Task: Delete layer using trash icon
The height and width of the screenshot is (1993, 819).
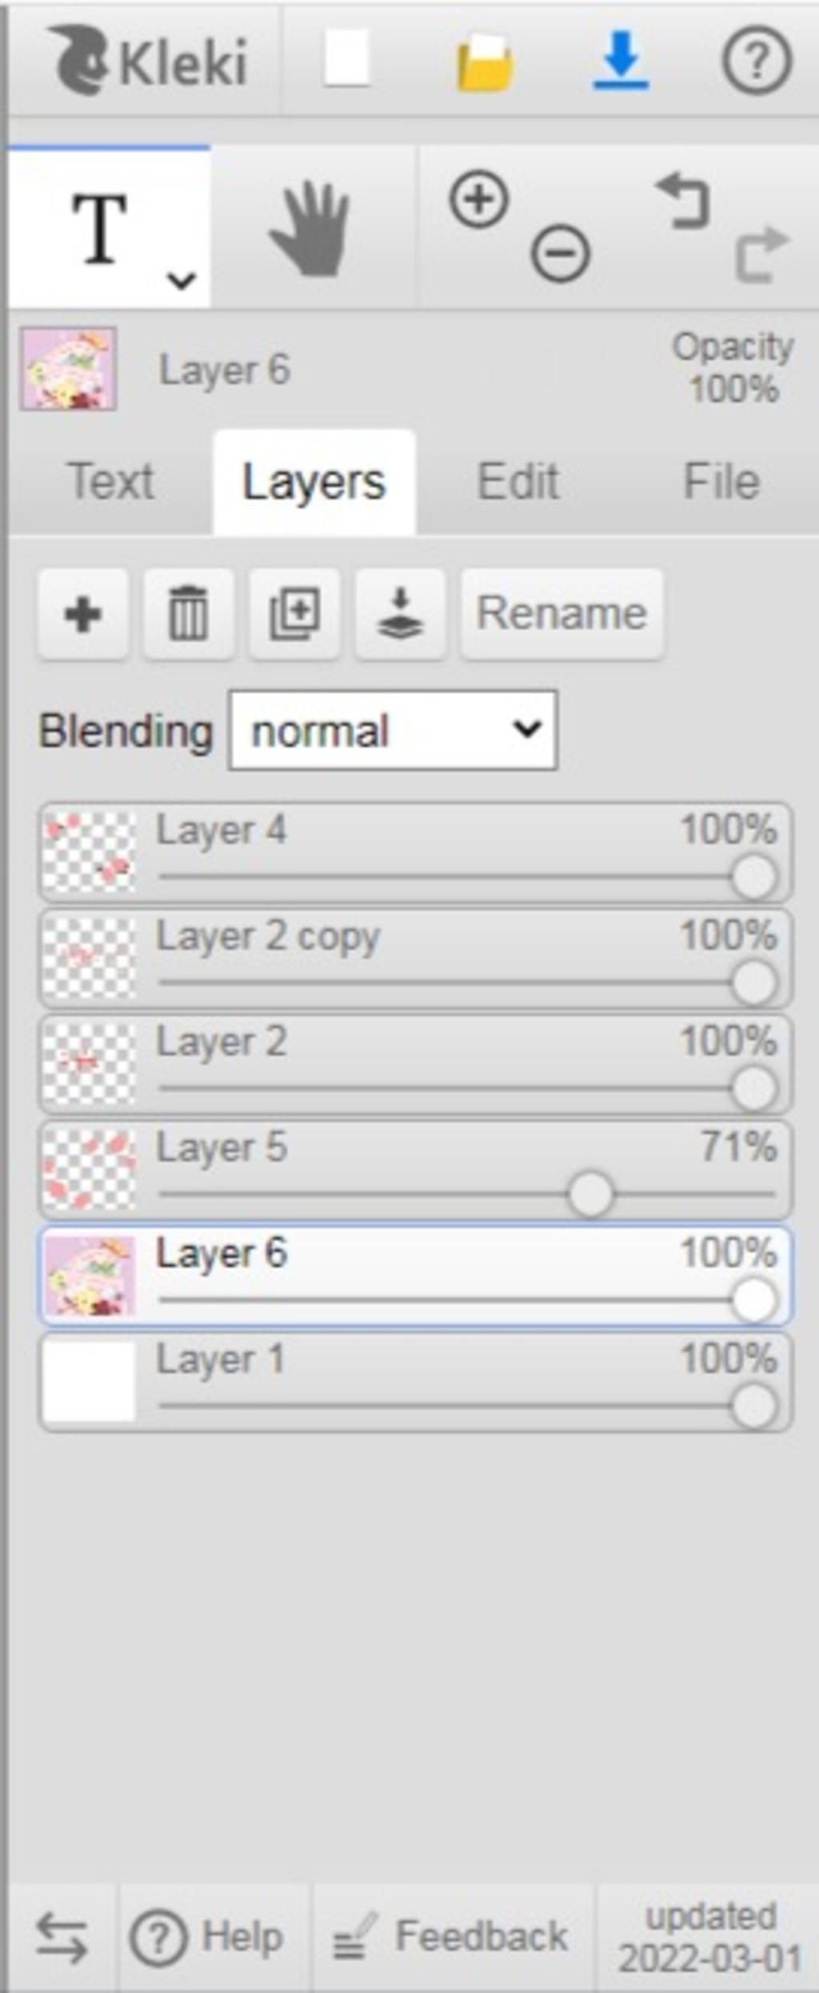Action: [189, 614]
